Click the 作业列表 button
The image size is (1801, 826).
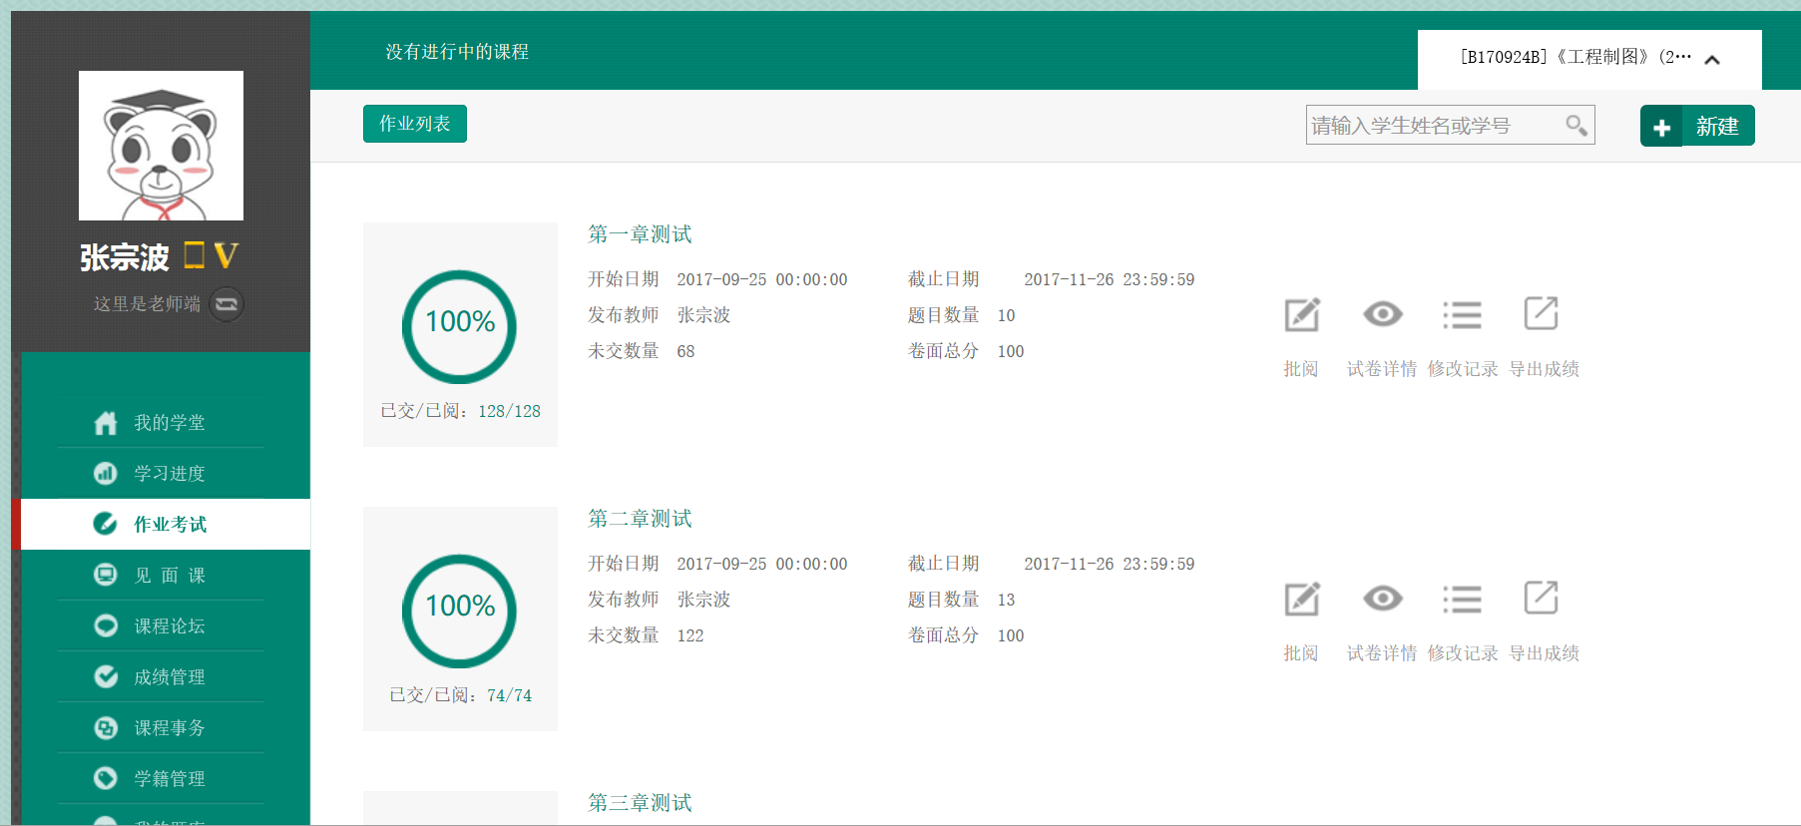(415, 124)
